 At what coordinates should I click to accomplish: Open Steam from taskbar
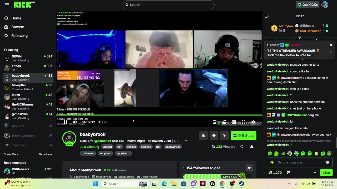(x=241, y=184)
